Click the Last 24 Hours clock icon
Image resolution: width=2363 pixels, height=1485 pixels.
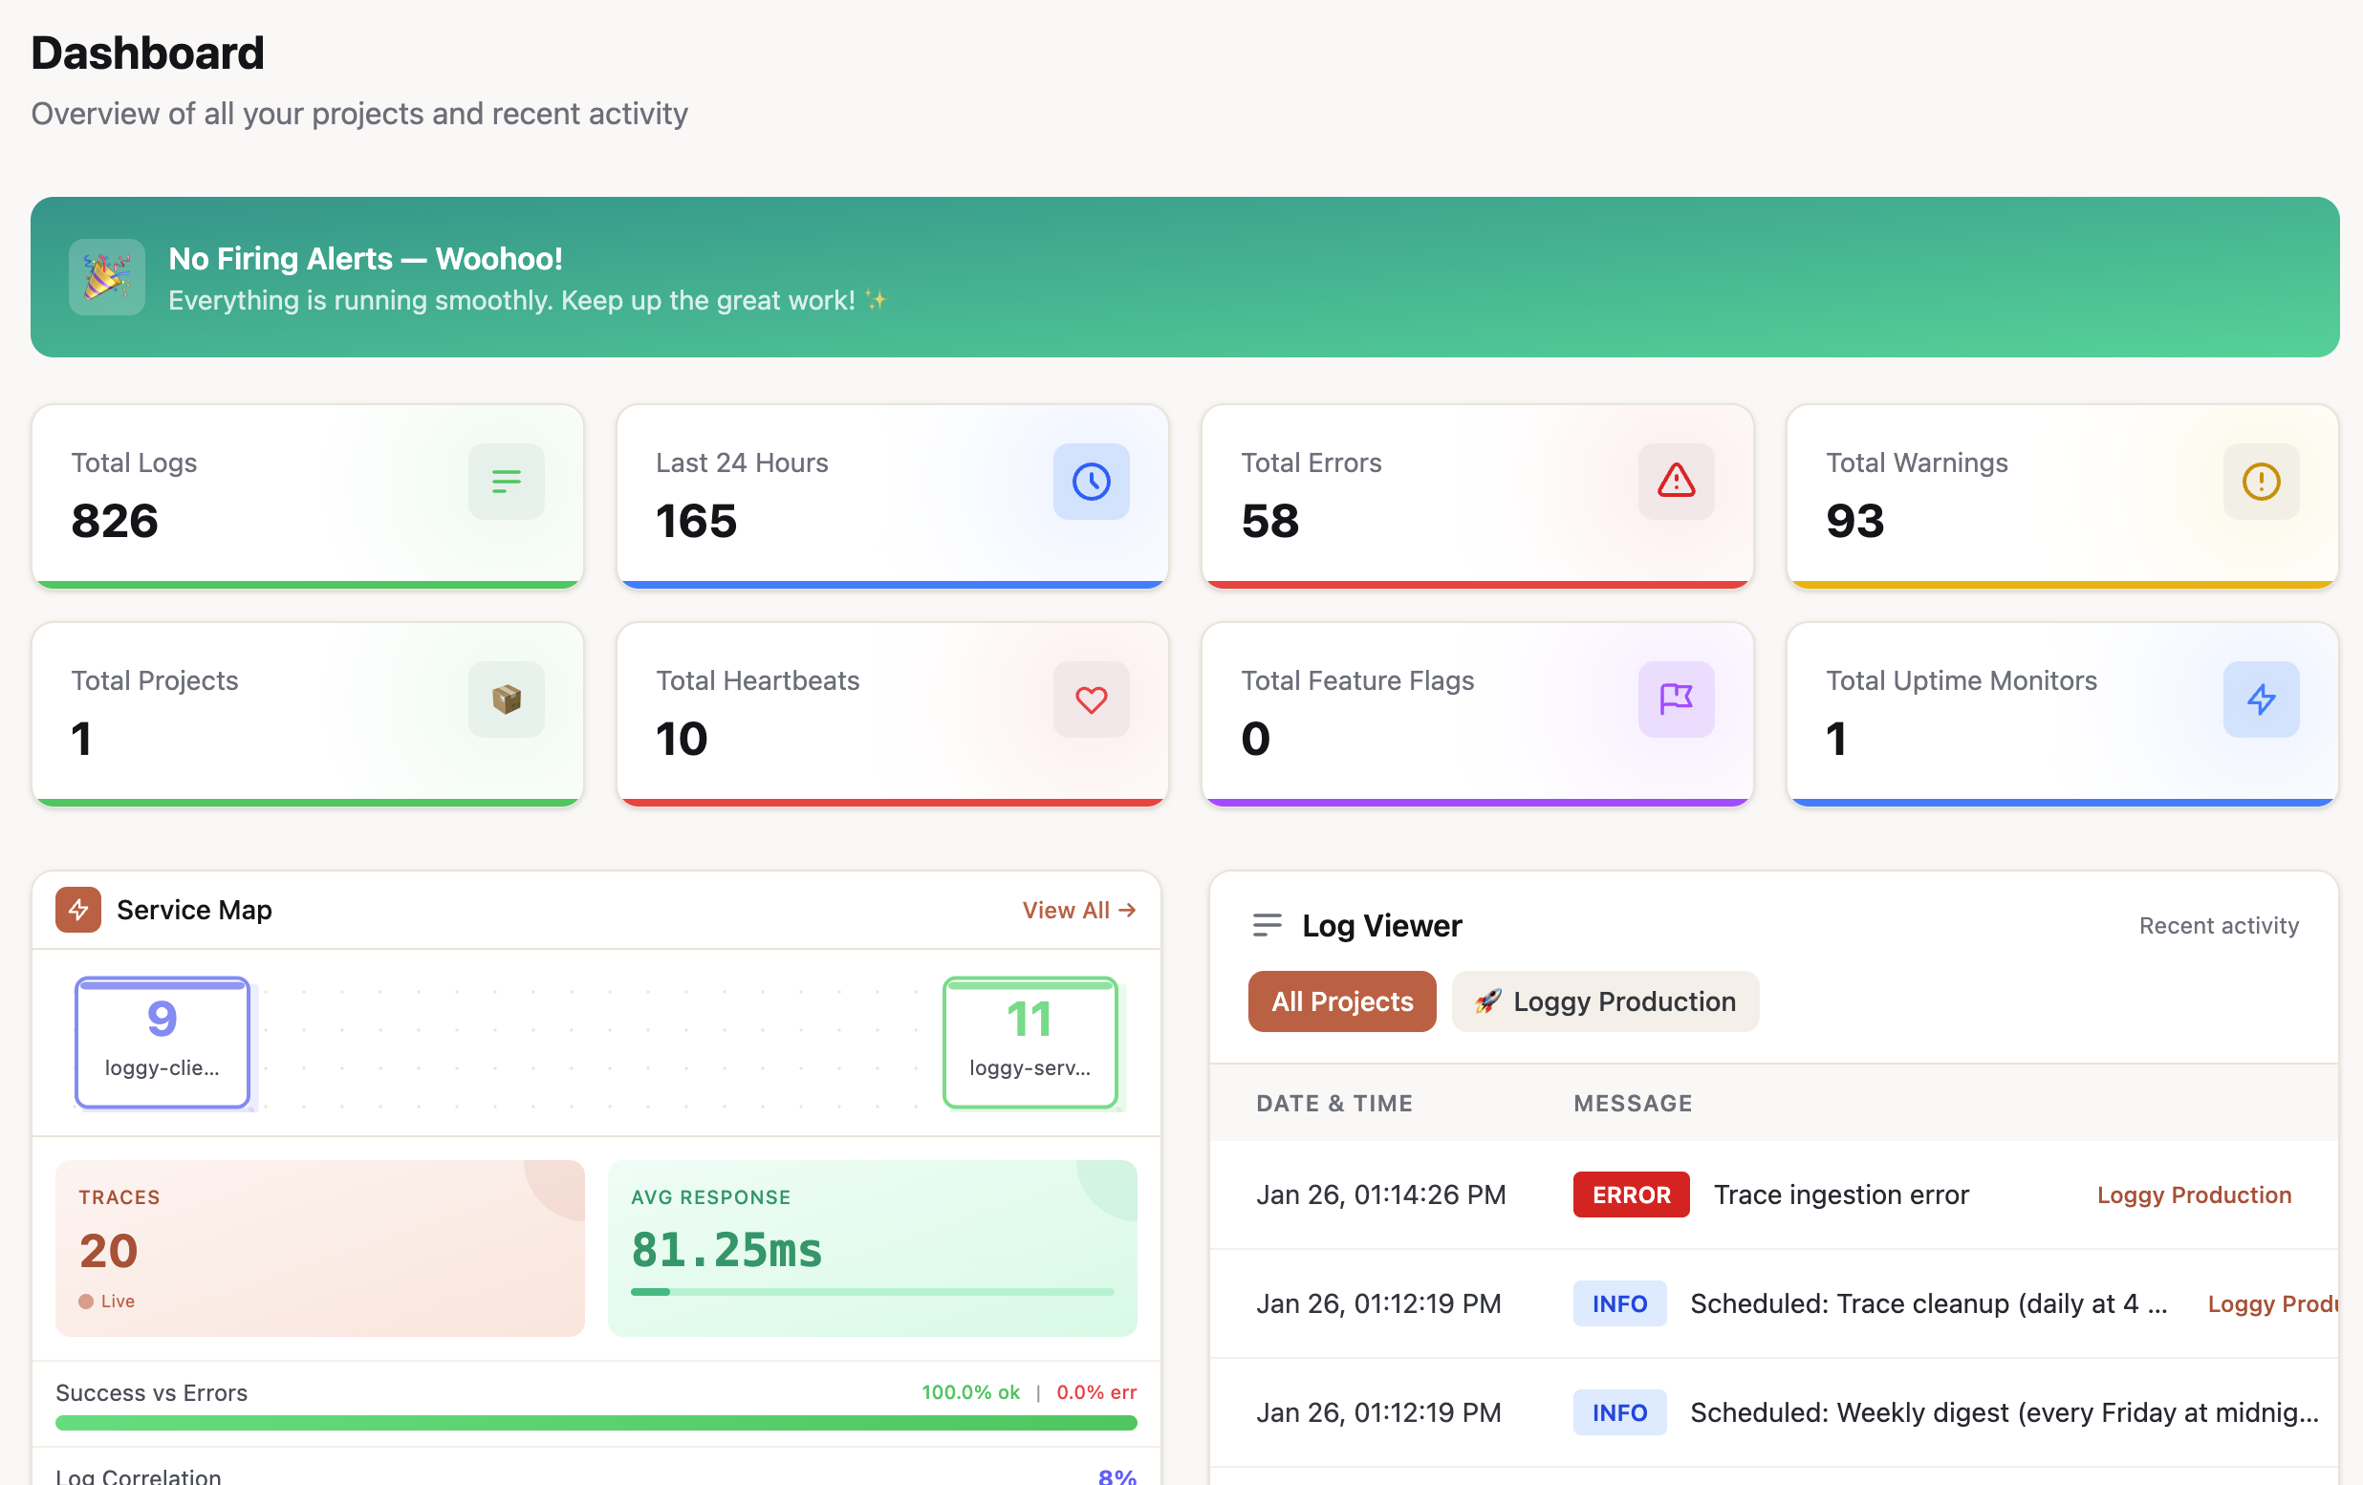click(1091, 482)
